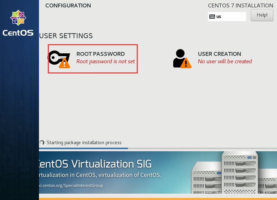Click the us keyboard layout field
277x200 pixels.
click(x=227, y=17)
